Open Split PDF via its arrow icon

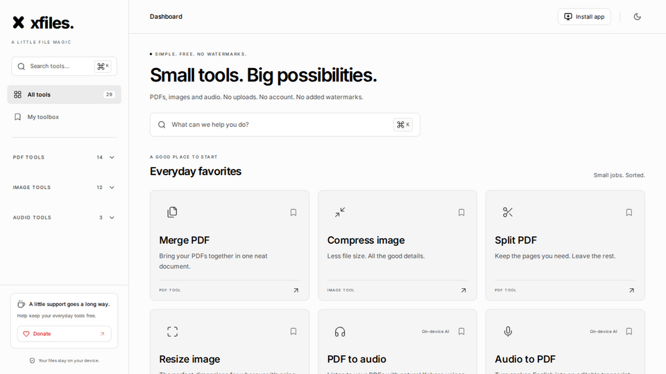point(631,290)
